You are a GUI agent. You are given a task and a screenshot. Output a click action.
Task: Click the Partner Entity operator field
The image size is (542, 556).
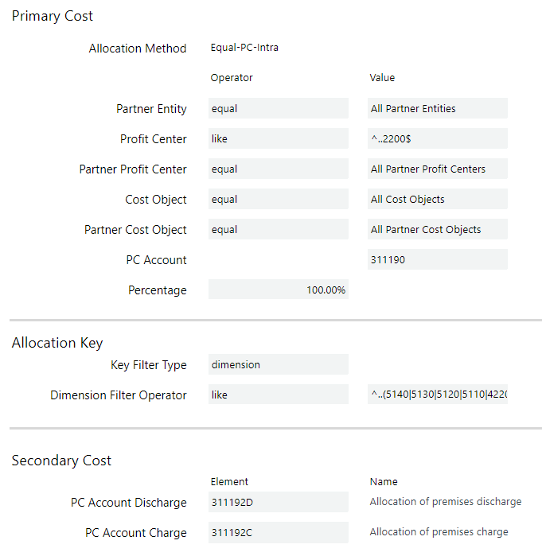[x=278, y=109]
